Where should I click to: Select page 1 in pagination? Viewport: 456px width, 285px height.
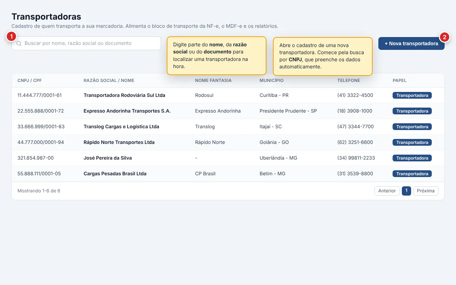click(406, 191)
